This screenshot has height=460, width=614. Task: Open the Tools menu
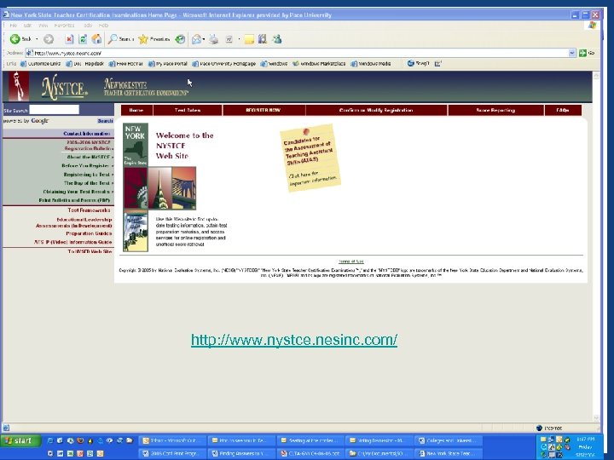pyautogui.click(x=88, y=26)
